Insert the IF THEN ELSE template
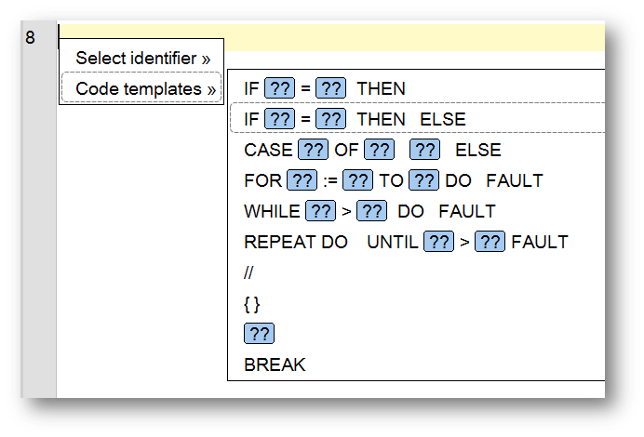644x437 pixels. tap(418, 118)
